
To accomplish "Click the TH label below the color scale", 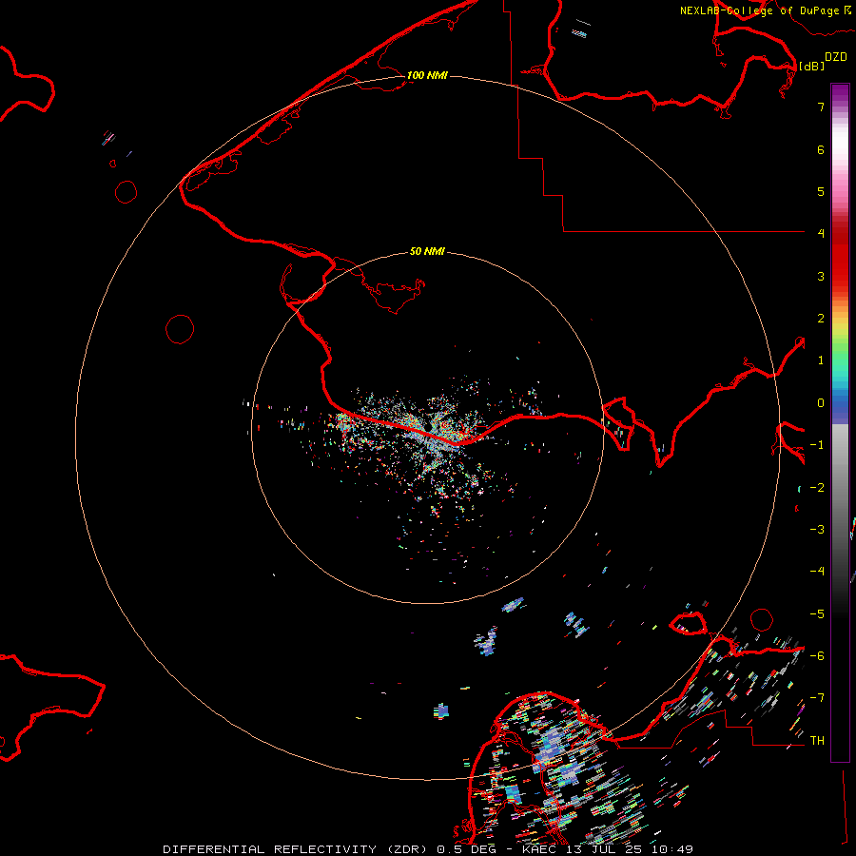I will point(817,741).
